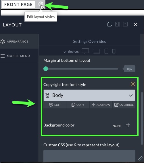This screenshot has height=163, width=144.
Task: Select the laptop device icon
Action: point(97,51)
